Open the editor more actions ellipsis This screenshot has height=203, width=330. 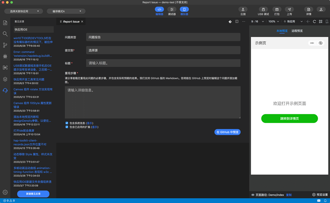click(x=243, y=21)
